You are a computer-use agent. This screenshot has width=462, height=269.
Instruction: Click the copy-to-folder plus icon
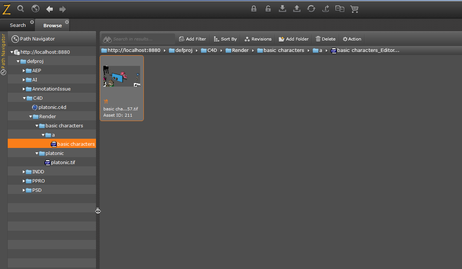click(x=340, y=9)
